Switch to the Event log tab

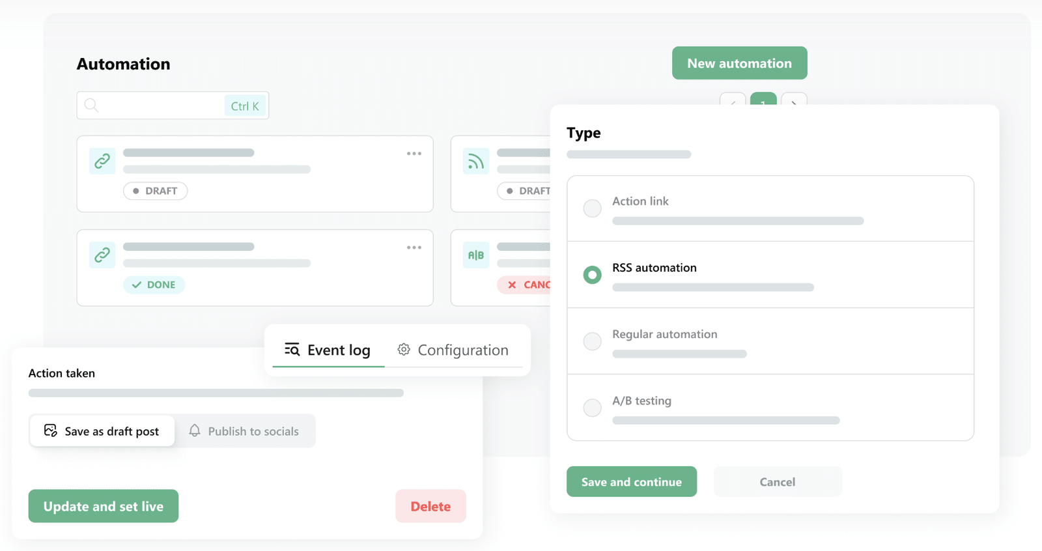click(x=328, y=350)
